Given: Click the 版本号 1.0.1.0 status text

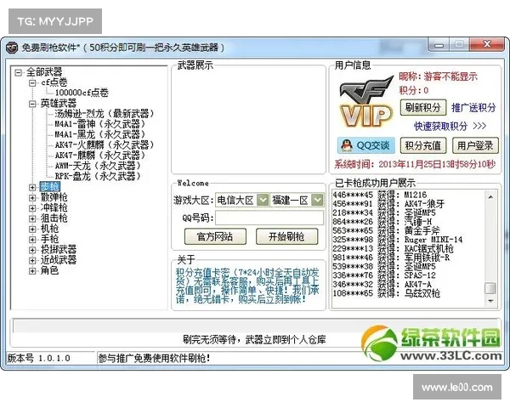Looking at the screenshot, I should click(x=39, y=358).
